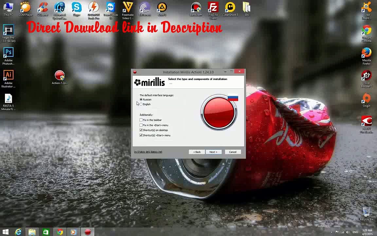Open Avast Internet Security icon
This screenshot has height=236, width=377.
[x=367, y=11]
